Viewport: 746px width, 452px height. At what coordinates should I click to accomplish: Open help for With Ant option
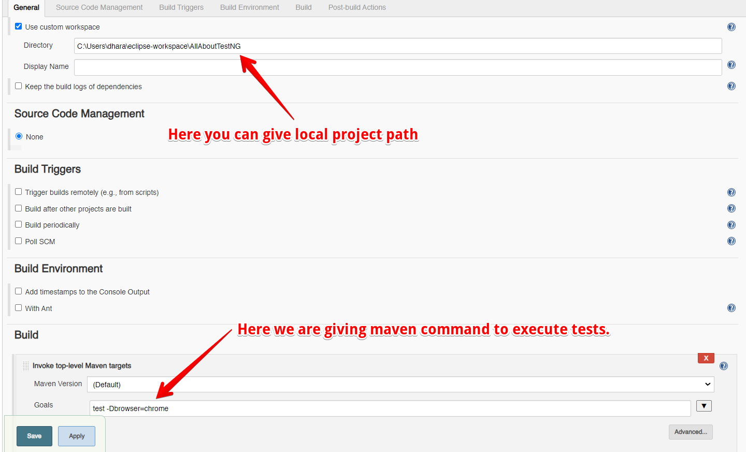click(x=731, y=307)
